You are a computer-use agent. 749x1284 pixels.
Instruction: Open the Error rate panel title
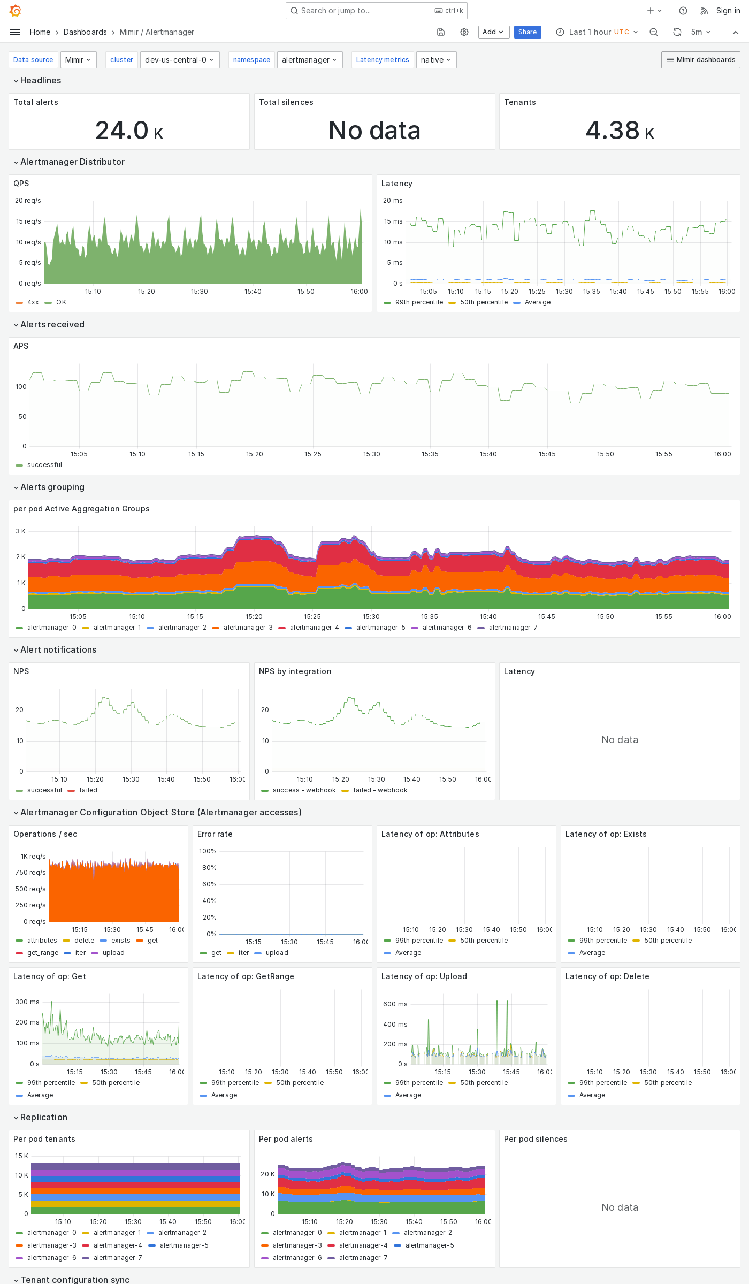point(215,834)
